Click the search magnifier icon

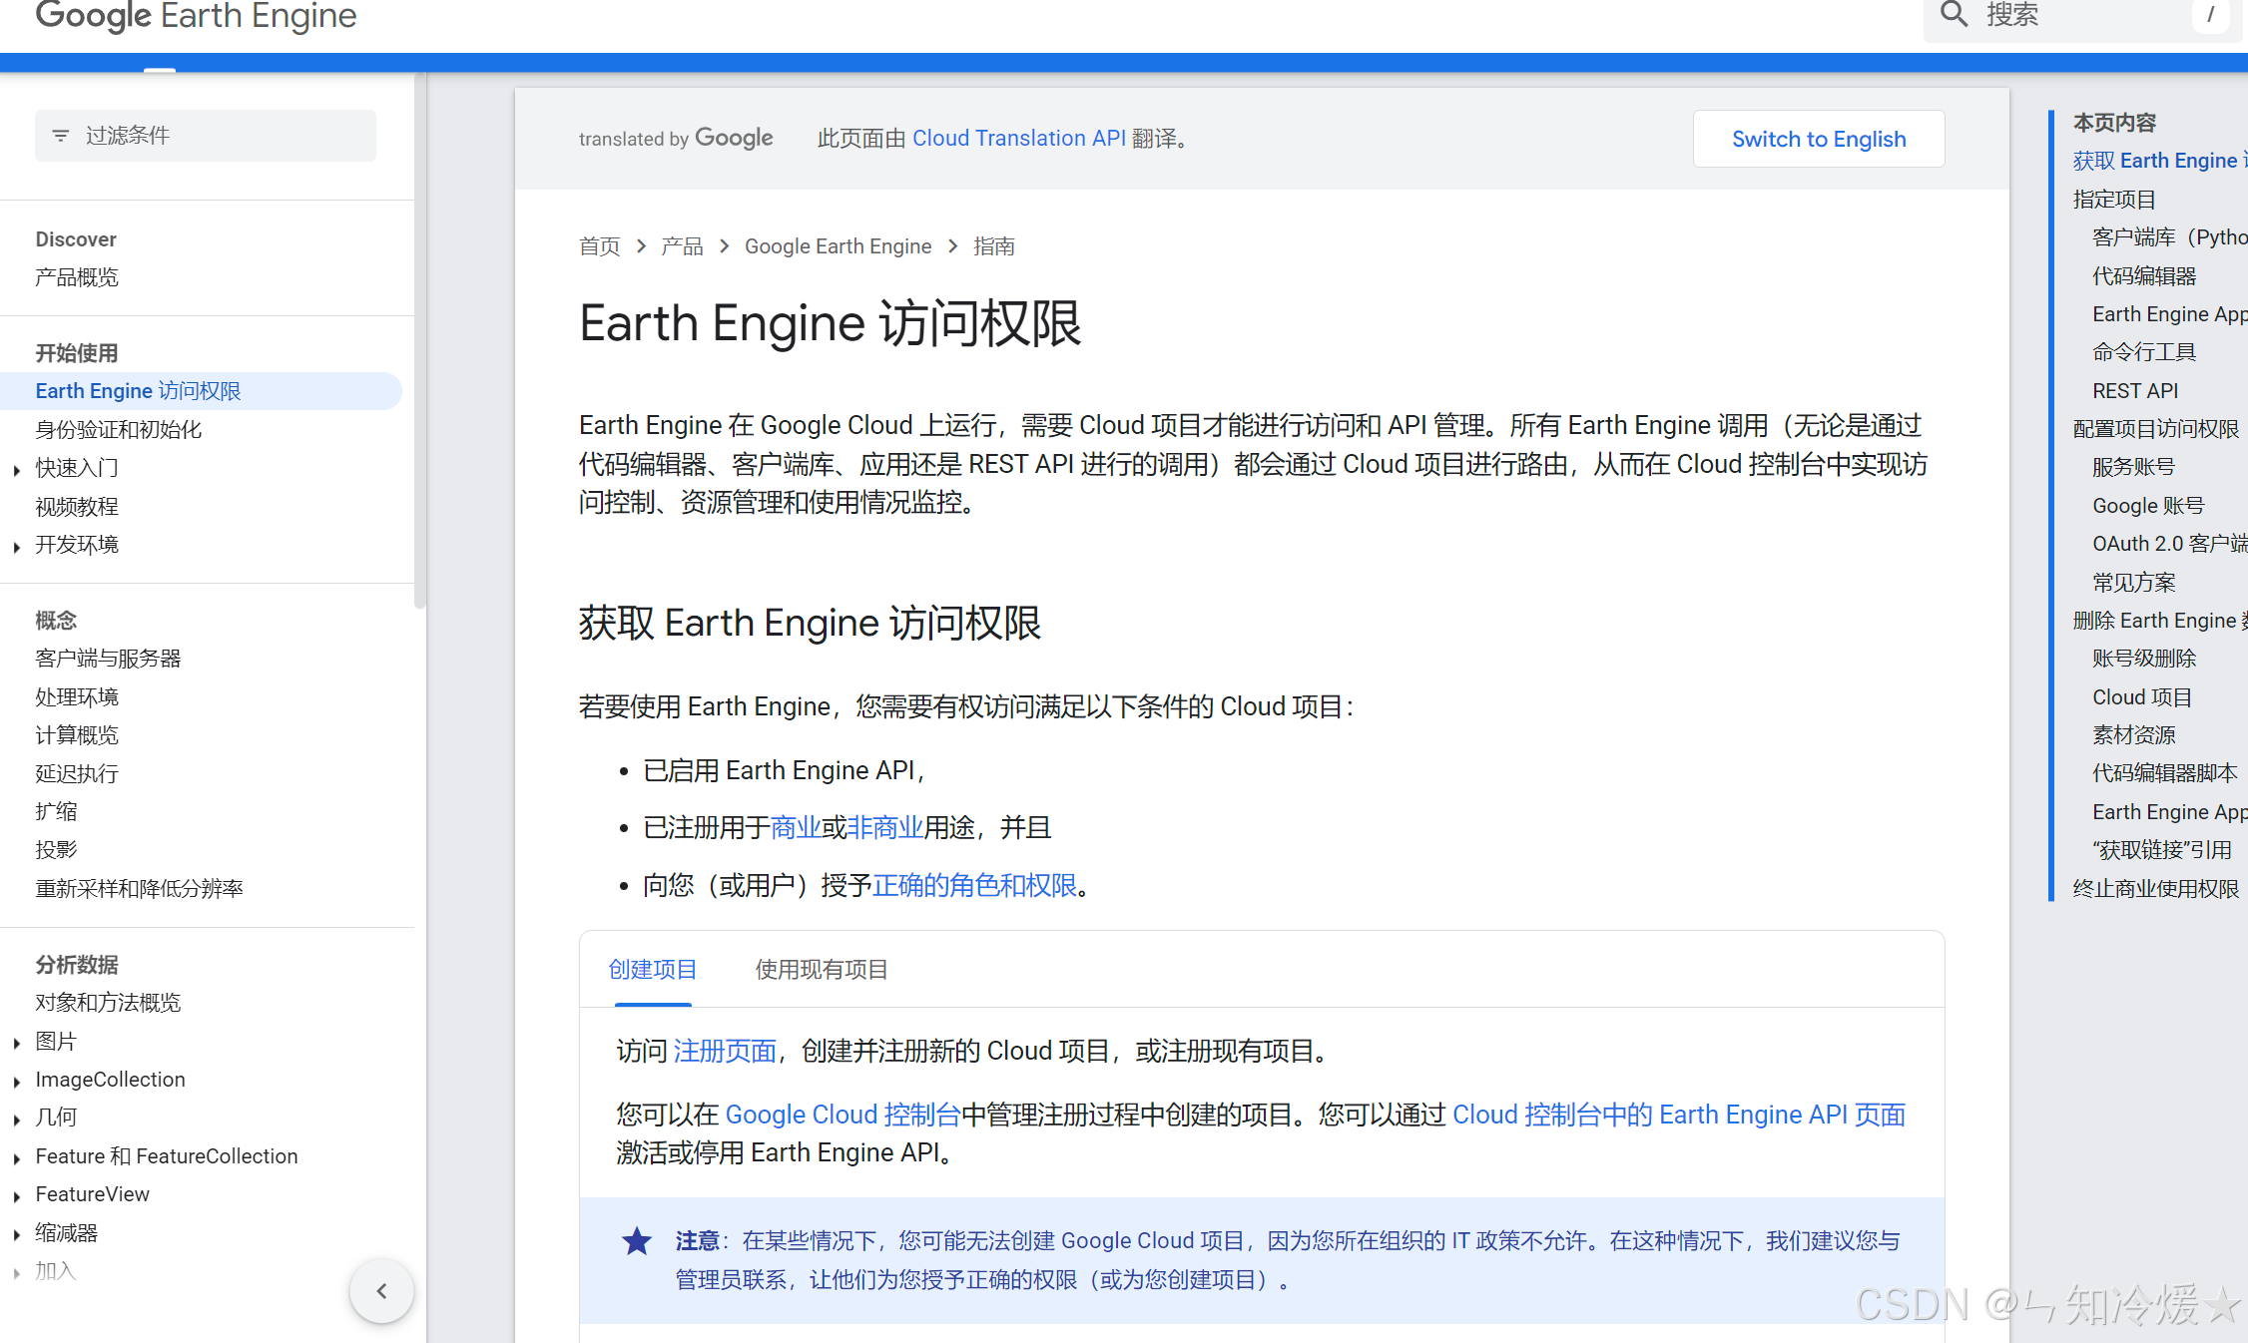tap(1953, 15)
